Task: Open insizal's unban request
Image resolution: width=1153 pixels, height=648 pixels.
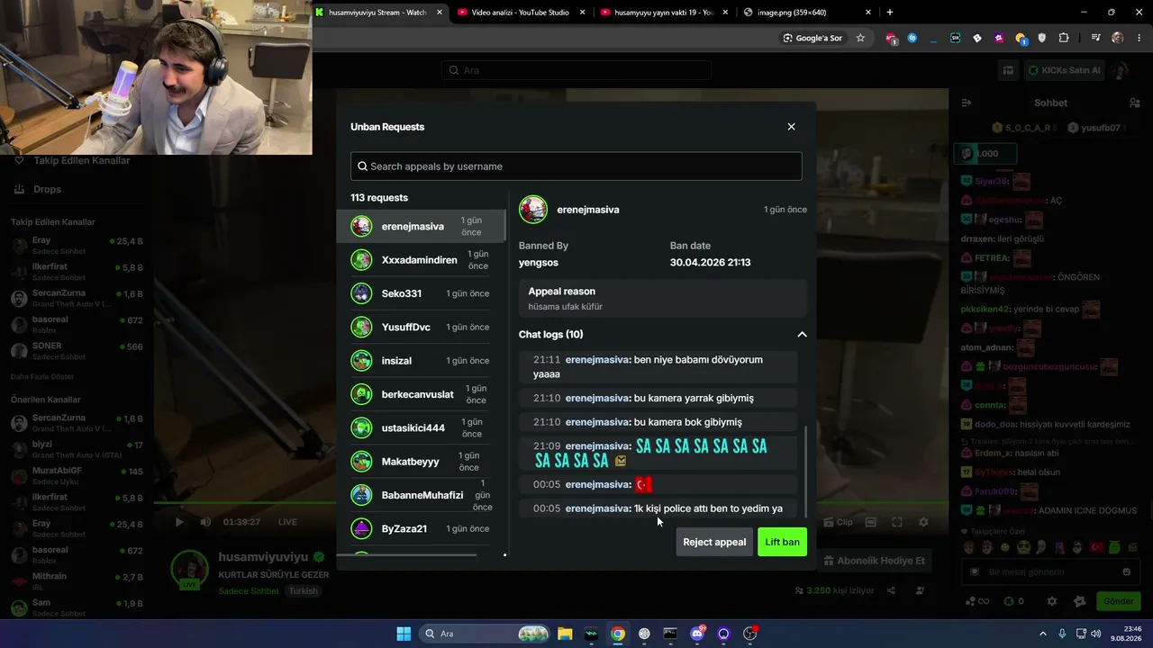Action: coord(421,361)
